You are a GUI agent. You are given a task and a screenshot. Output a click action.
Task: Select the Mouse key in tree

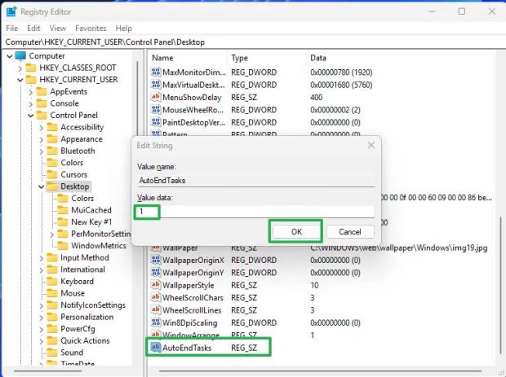pos(73,293)
